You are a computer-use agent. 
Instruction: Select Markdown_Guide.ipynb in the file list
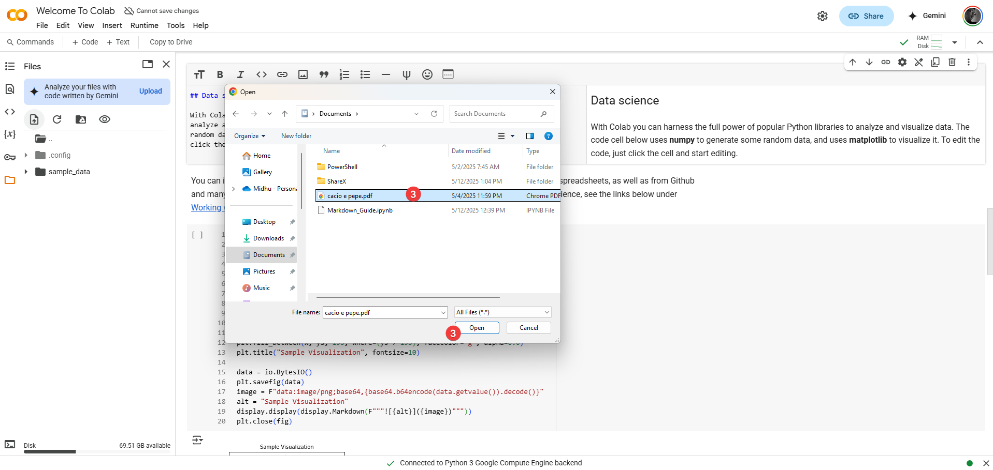360,210
